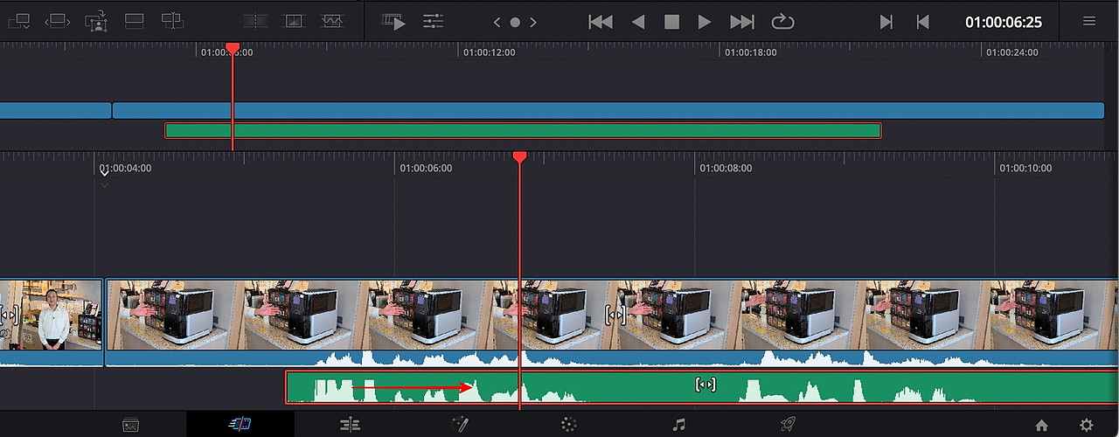
Task: Select the long blue clip in upper timeline
Action: click(608, 110)
